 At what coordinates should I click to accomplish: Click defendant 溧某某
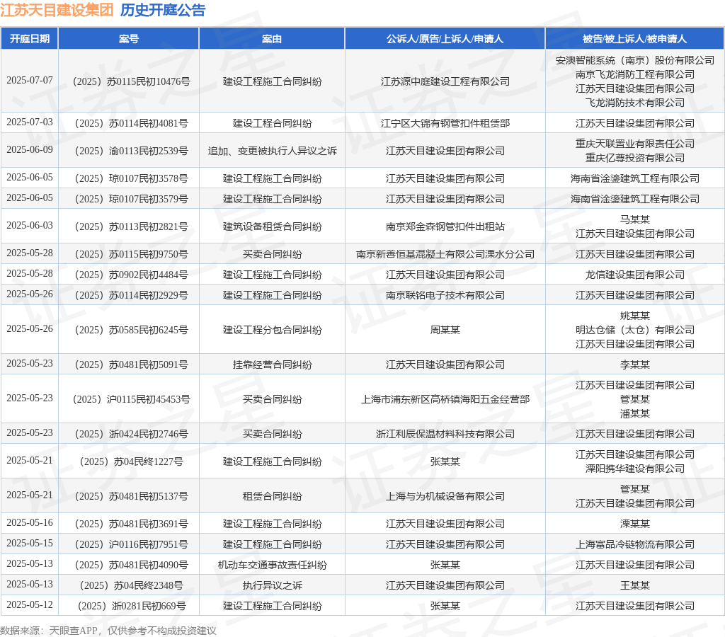(x=635, y=524)
